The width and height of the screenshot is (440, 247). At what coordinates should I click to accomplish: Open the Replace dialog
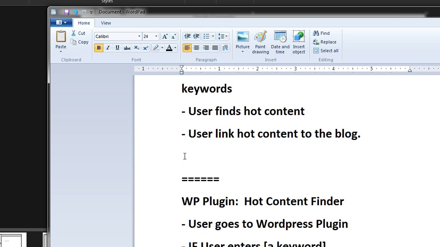pyautogui.click(x=325, y=42)
